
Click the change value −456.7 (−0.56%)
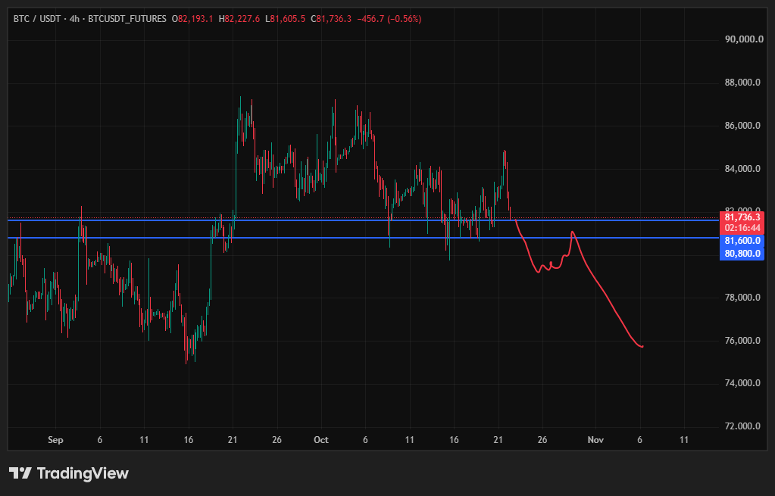tap(390, 19)
